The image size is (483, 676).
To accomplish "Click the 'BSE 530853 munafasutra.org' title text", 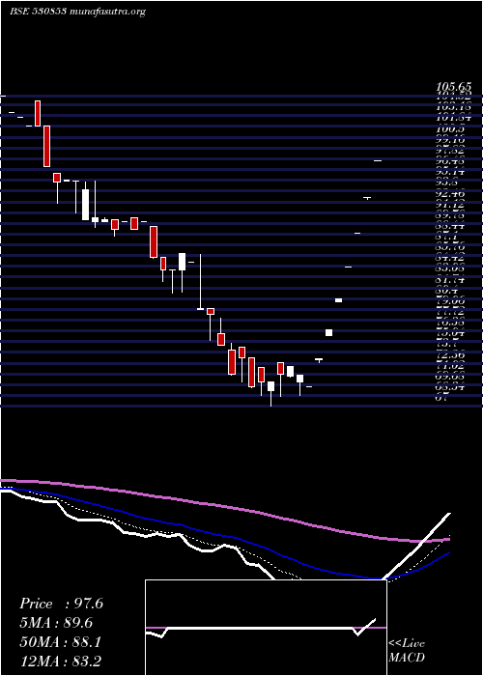I will (x=77, y=12).
